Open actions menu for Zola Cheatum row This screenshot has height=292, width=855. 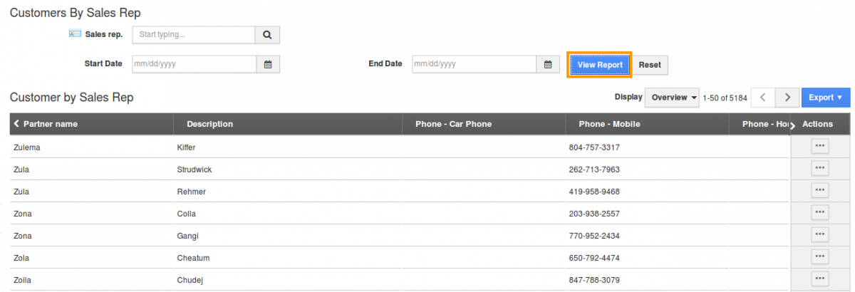(x=819, y=256)
